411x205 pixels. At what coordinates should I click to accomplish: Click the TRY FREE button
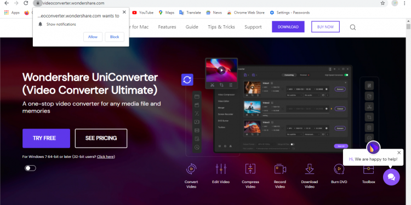[46, 138]
